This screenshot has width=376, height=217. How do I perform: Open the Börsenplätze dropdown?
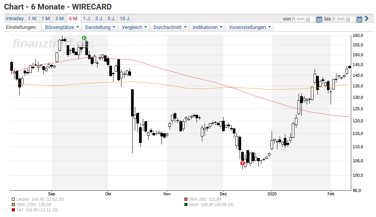[x=61, y=27]
